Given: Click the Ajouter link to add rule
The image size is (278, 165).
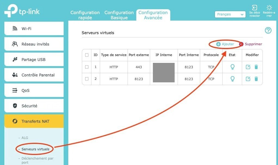Looking at the screenshot, I should (228, 44).
